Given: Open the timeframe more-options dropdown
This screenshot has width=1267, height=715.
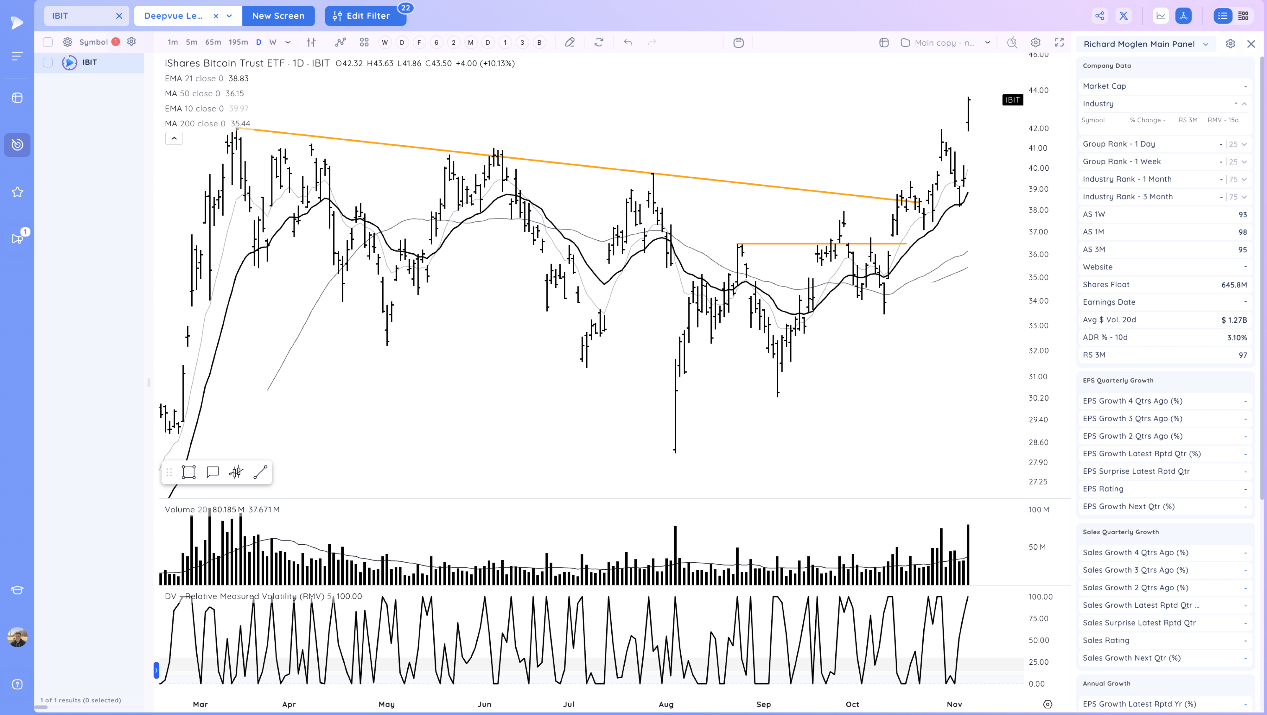Looking at the screenshot, I should (288, 42).
